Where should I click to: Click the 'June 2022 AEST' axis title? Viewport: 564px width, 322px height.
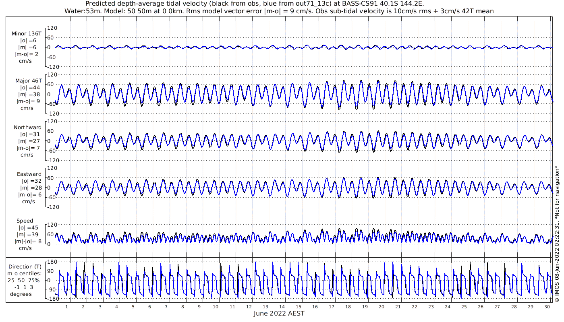click(x=279, y=314)
